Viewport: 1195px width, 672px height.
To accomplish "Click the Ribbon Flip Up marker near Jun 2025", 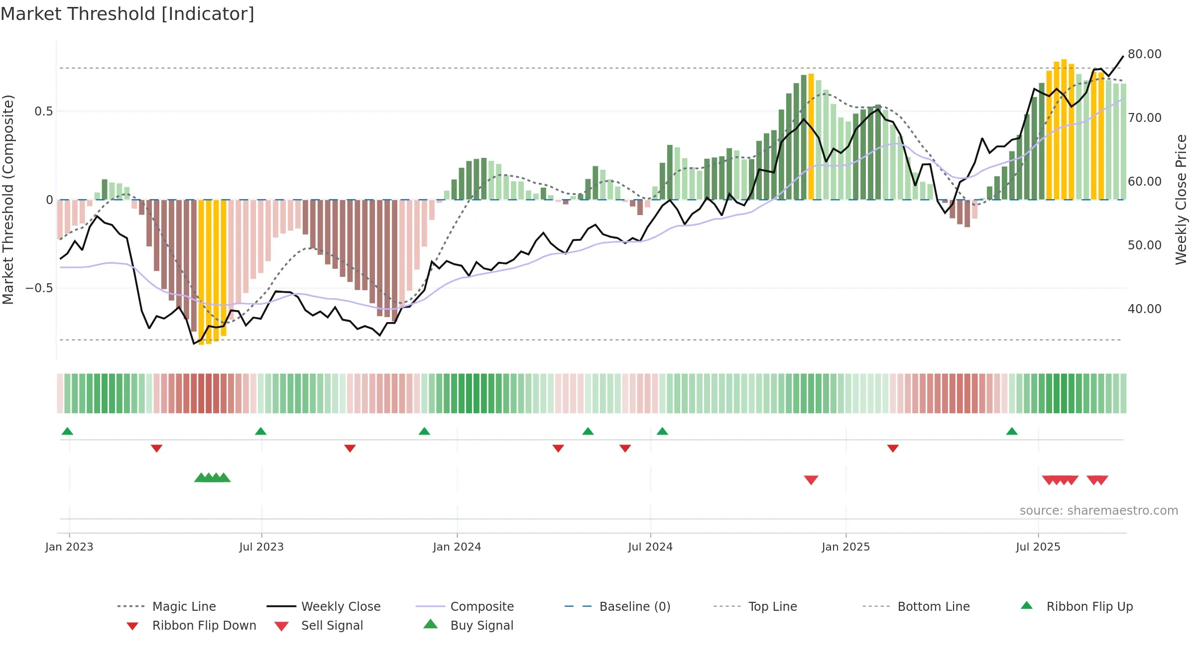I will pyautogui.click(x=1012, y=431).
